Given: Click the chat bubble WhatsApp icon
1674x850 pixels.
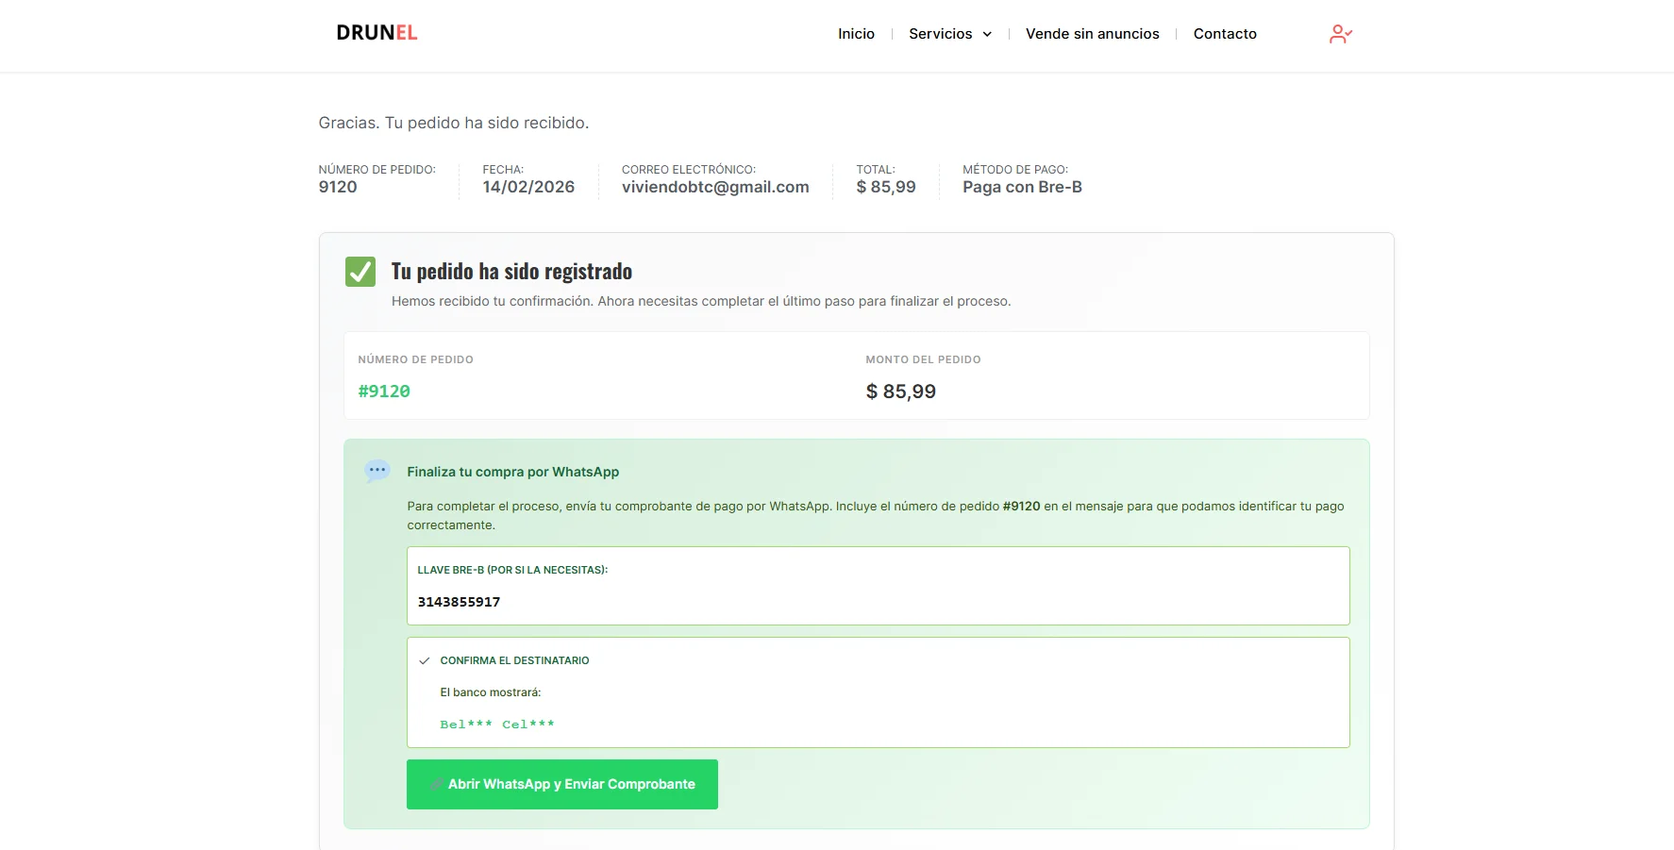Looking at the screenshot, I should pos(377,471).
